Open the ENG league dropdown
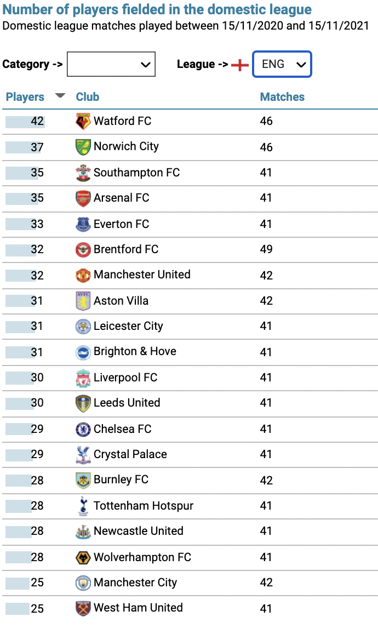Viewport: 378px width, 628px height. point(282,64)
